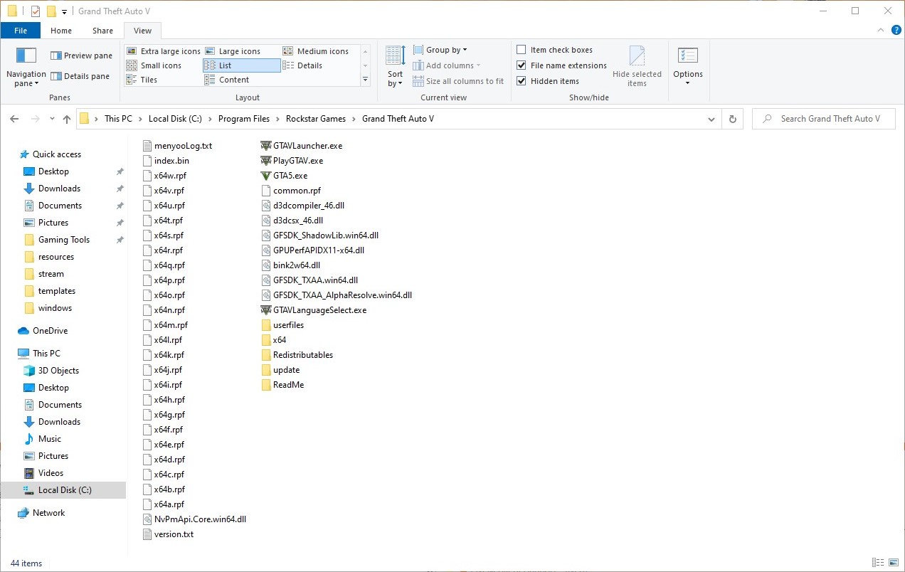905x572 pixels.
Task: Click the Search Grand Theft Auto V box
Action: click(x=823, y=119)
